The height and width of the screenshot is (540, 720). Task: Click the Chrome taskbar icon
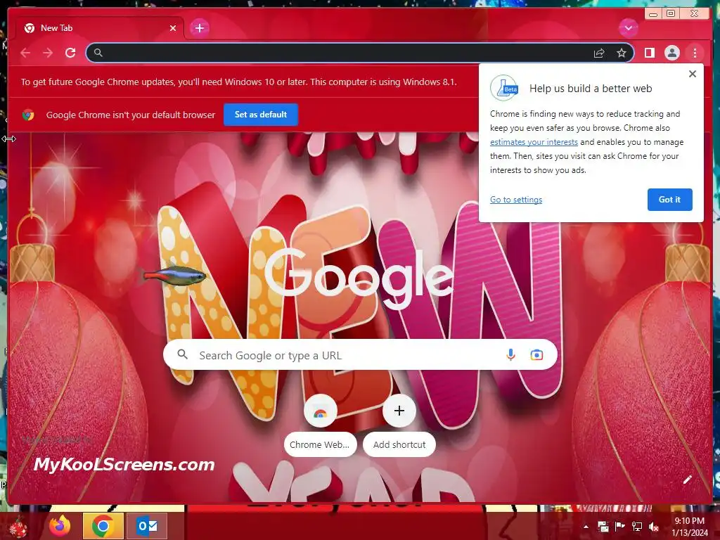click(103, 526)
